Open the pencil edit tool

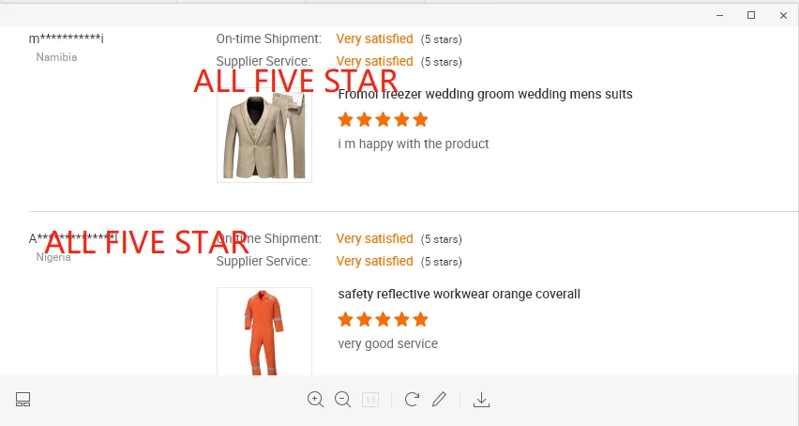(x=439, y=400)
